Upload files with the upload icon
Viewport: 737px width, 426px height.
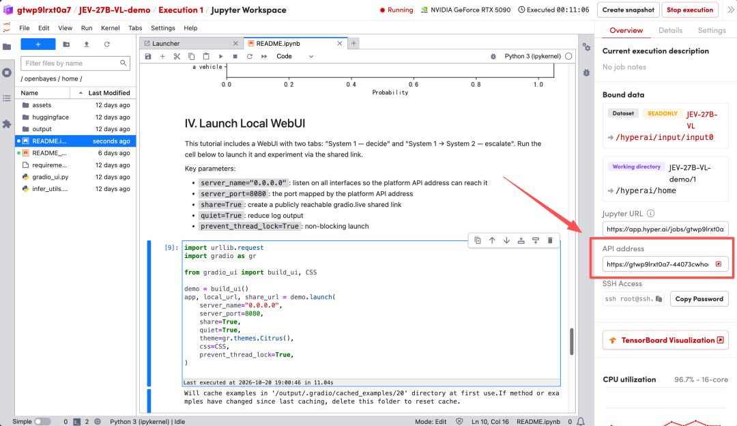tap(87, 44)
